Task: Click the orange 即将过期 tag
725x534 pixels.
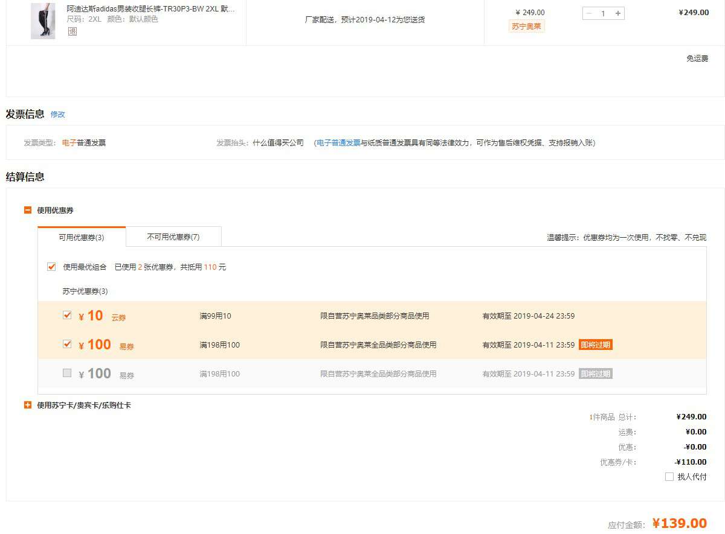Action: pos(596,345)
